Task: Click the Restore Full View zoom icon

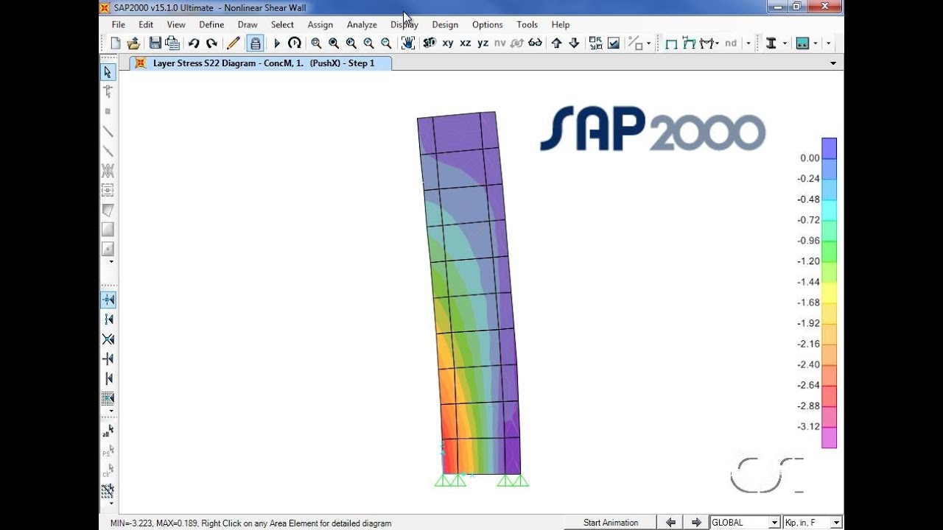Action: (x=334, y=43)
